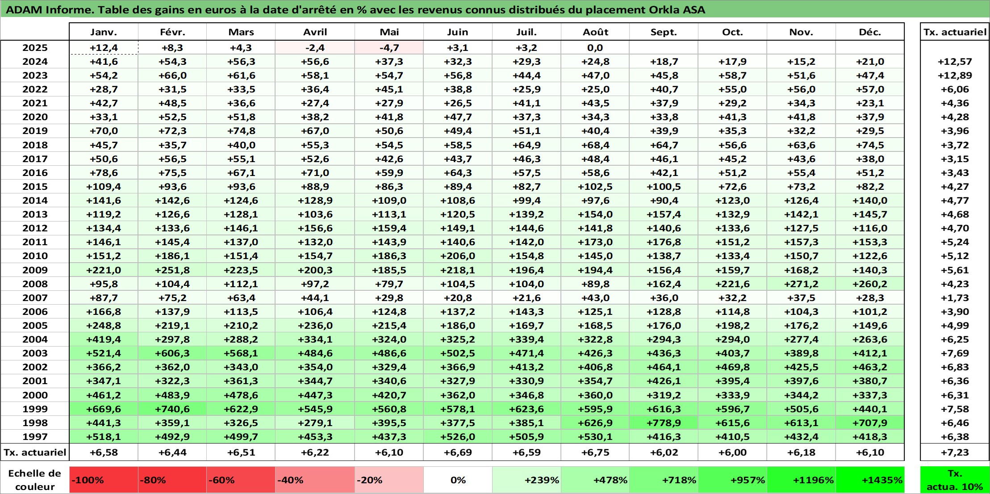990x494 pixels.
Task: Click the +6,58 January actuarial rate
Action: click(x=104, y=452)
